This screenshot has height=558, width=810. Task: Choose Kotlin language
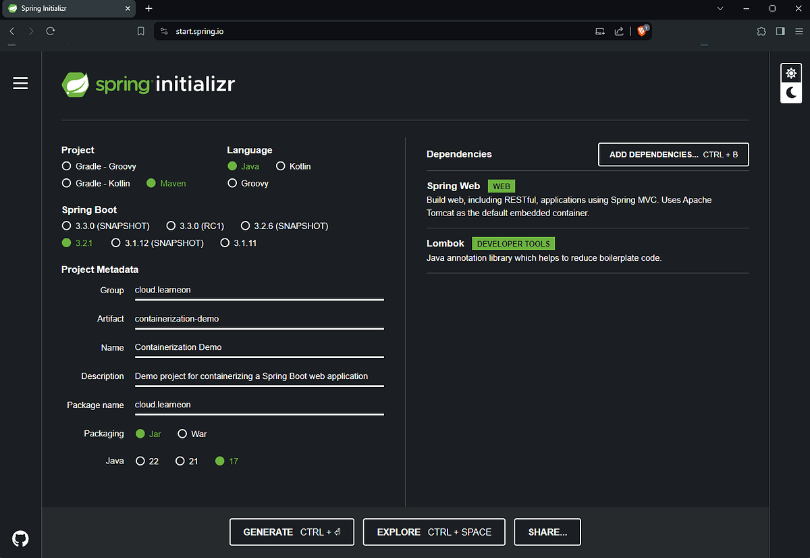coord(294,166)
